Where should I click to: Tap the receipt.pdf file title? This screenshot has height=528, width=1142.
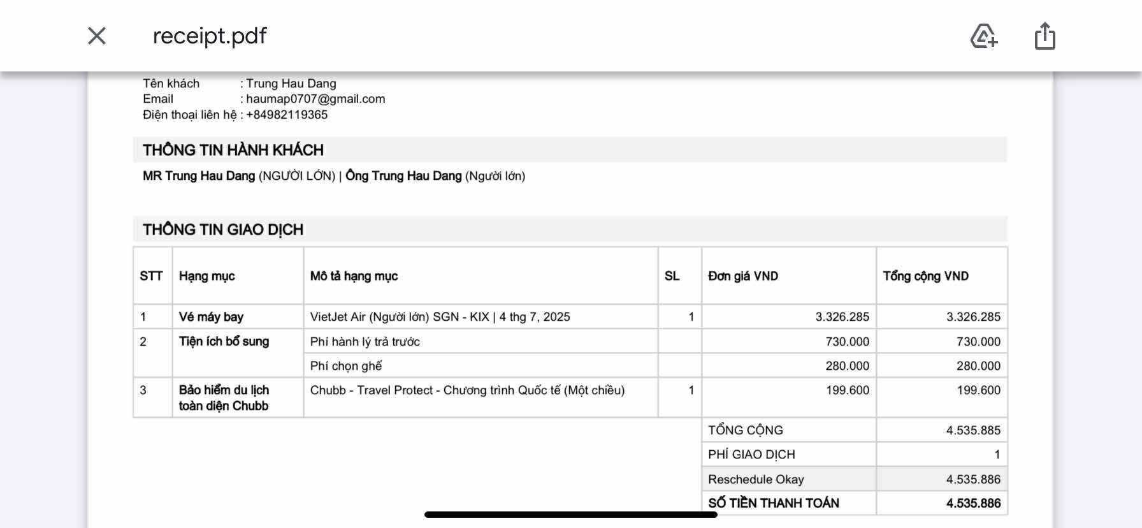[x=210, y=36]
